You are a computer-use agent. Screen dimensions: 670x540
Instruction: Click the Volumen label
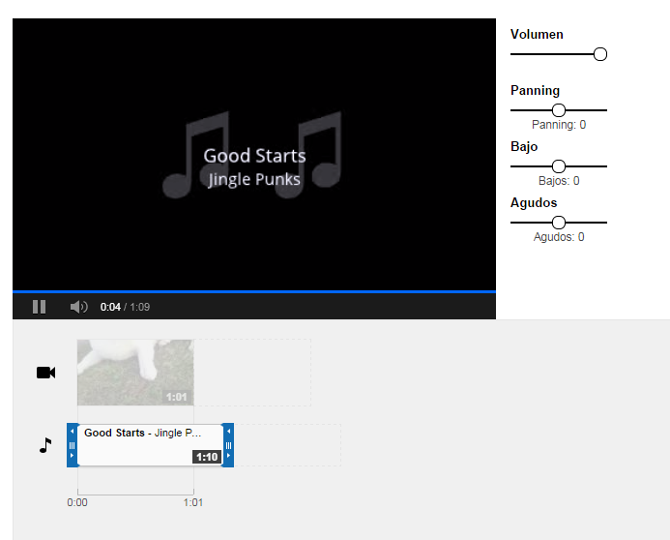[x=537, y=34]
